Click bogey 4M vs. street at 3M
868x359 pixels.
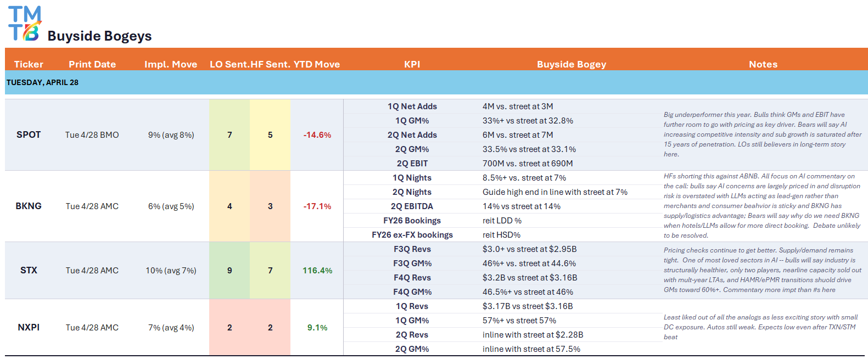pyautogui.click(x=518, y=106)
